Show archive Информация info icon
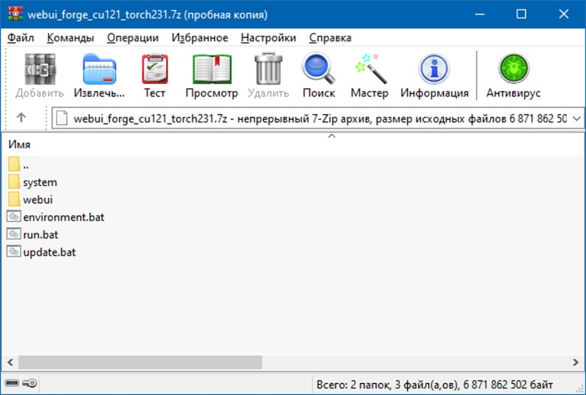The image size is (586, 395). [x=434, y=69]
